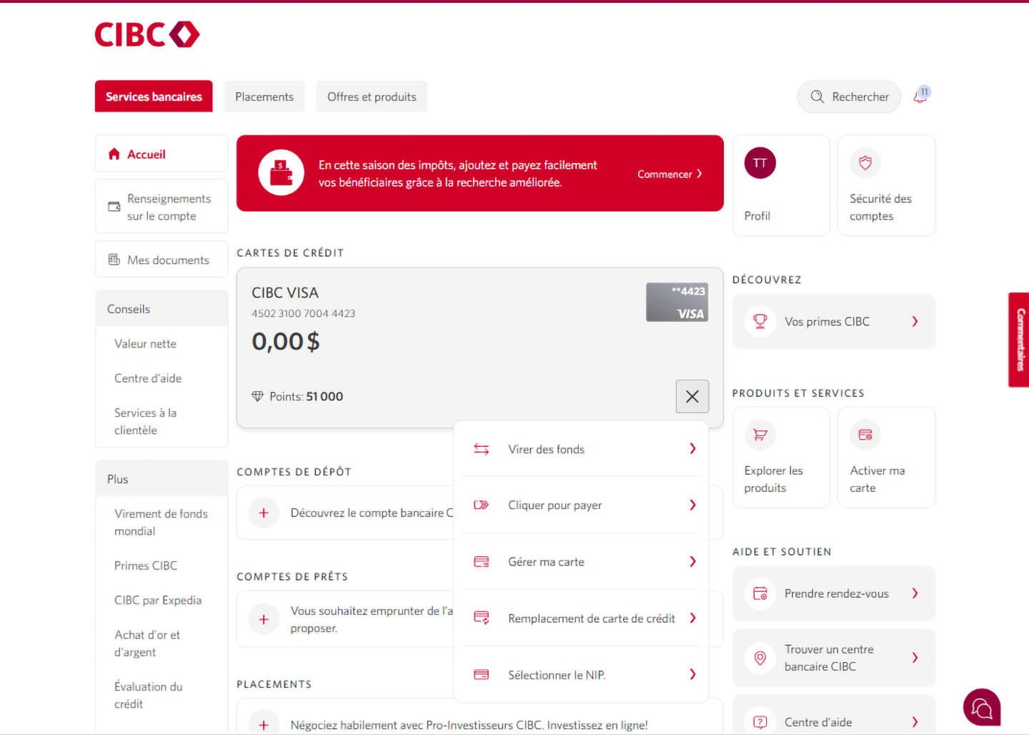The width and height of the screenshot is (1029, 735).
Task: Click the Centre d'aide question mark icon
Action: click(760, 722)
